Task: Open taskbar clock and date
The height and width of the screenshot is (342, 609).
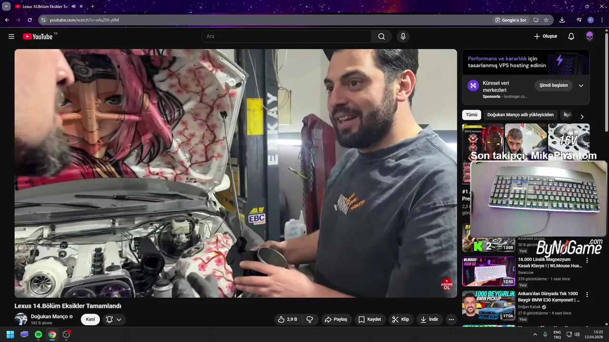Action: (x=594, y=334)
